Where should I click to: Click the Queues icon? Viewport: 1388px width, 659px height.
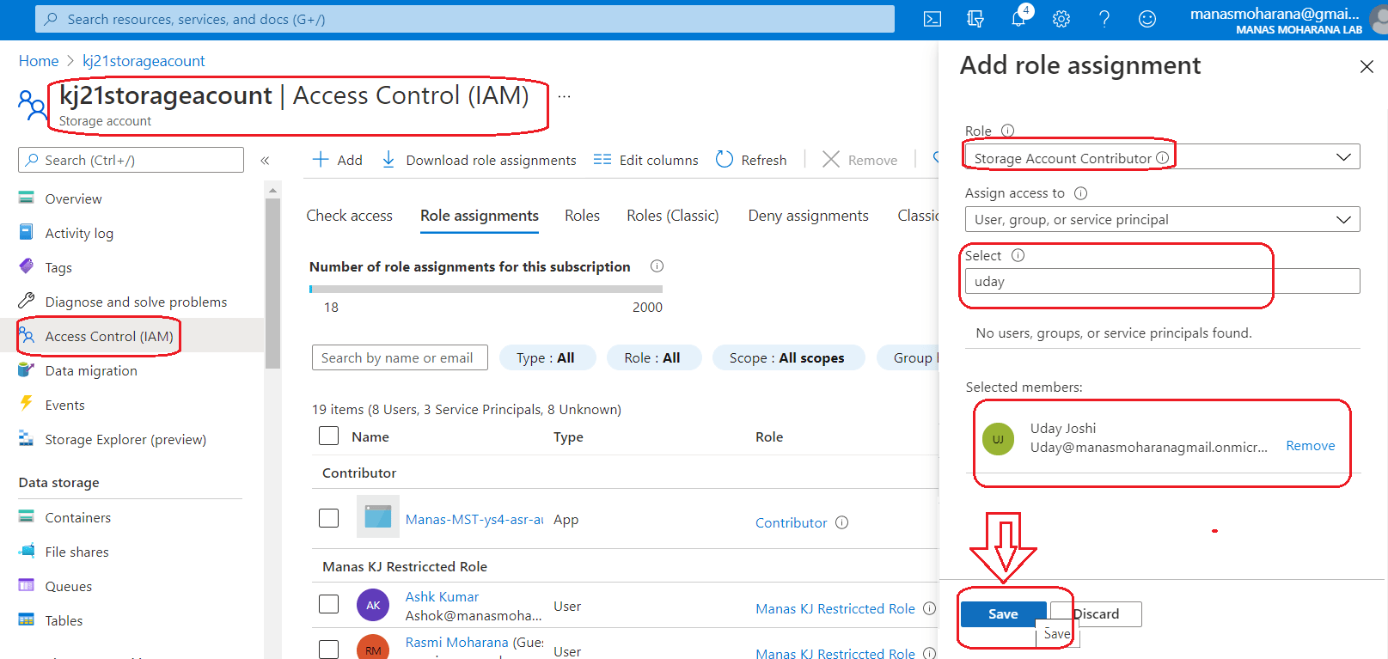click(x=27, y=586)
